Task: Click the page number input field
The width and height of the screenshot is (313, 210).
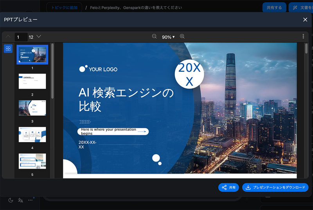Action: [21, 37]
